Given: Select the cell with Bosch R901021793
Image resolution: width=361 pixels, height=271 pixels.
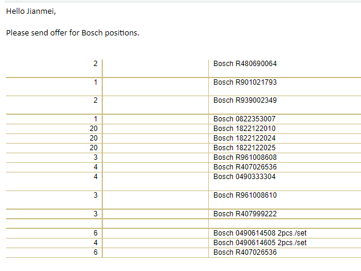Looking at the screenshot, I should pos(245,82).
